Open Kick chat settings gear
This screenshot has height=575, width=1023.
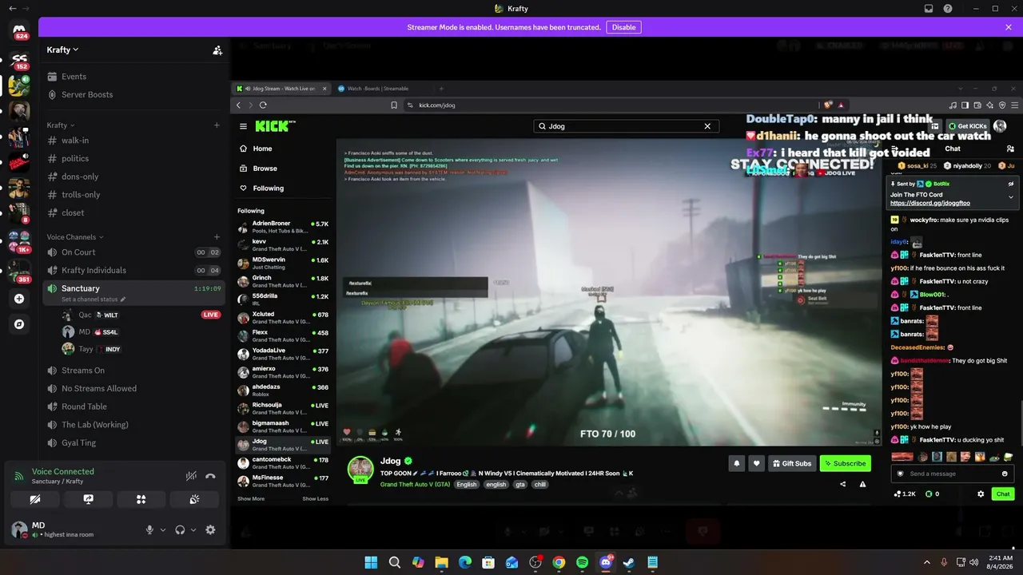[x=981, y=494]
